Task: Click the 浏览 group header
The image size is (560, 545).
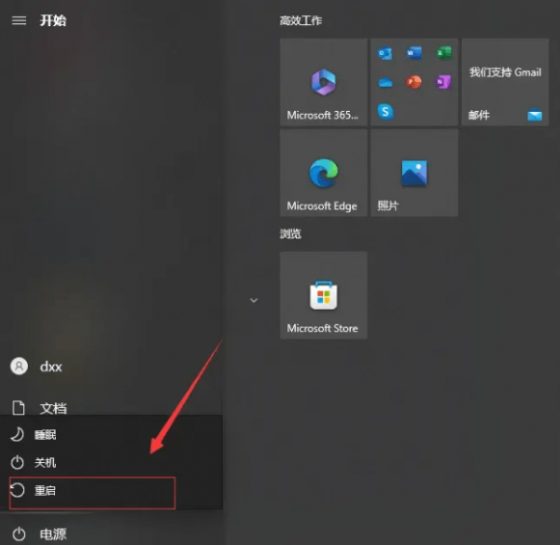Action: [290, 234]
